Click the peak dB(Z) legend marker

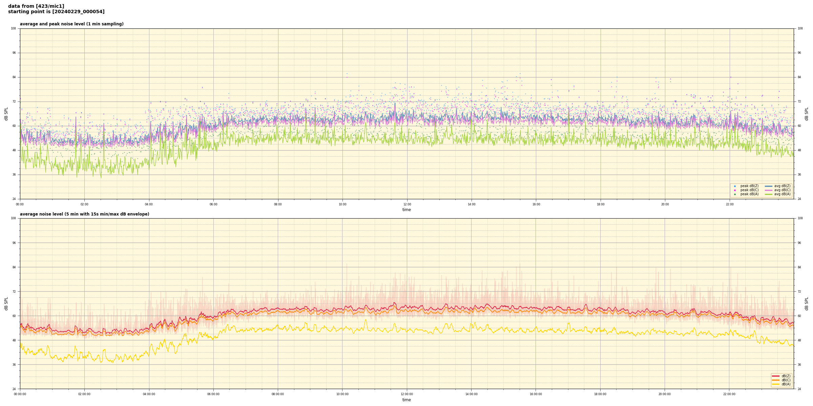[735, 186]
